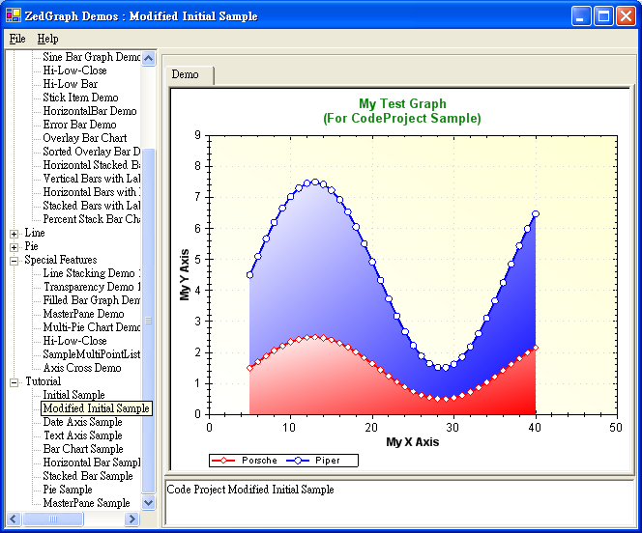Image resolution: width=642 pixels, height=533 pixels.
Task: Click the ZedGraph app icon in title bar
Action: 14,15
